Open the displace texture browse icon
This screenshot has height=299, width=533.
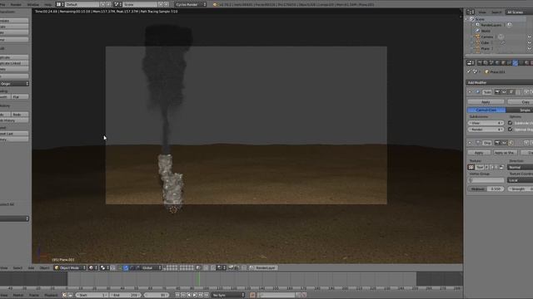[471, 167]
